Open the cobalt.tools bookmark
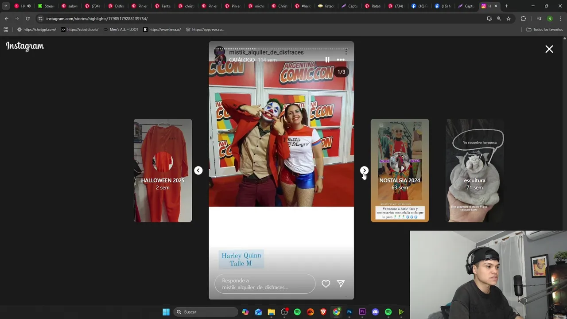The image size is (567, 319). (x=80, y=30)
